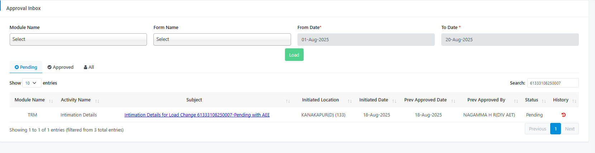The image size is (595, 153).
Task: Sort by Status column arrows
Action: 544,101
